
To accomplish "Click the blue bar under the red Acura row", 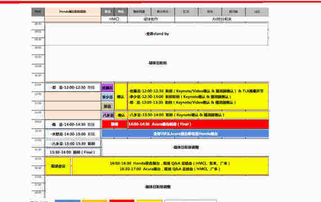I will point(185,134).
